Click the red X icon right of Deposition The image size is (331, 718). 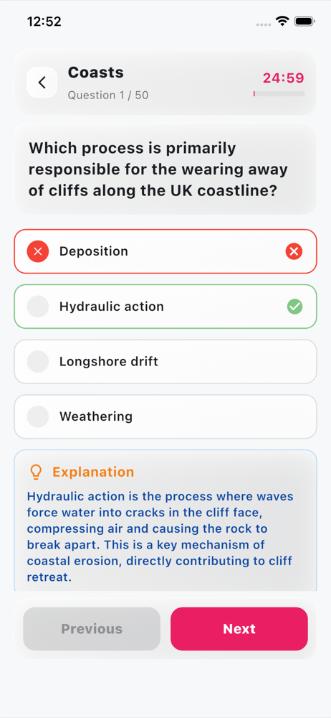294,251
